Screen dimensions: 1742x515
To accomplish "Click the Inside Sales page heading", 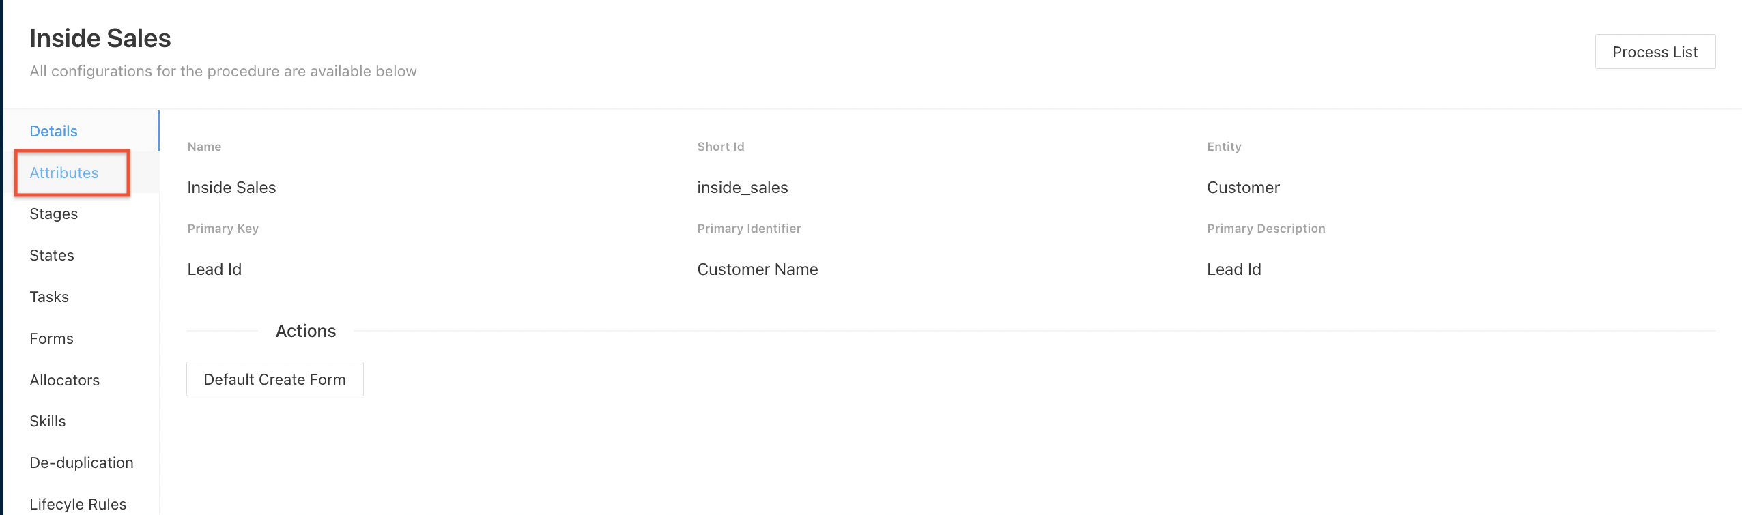I will point(100,38).
